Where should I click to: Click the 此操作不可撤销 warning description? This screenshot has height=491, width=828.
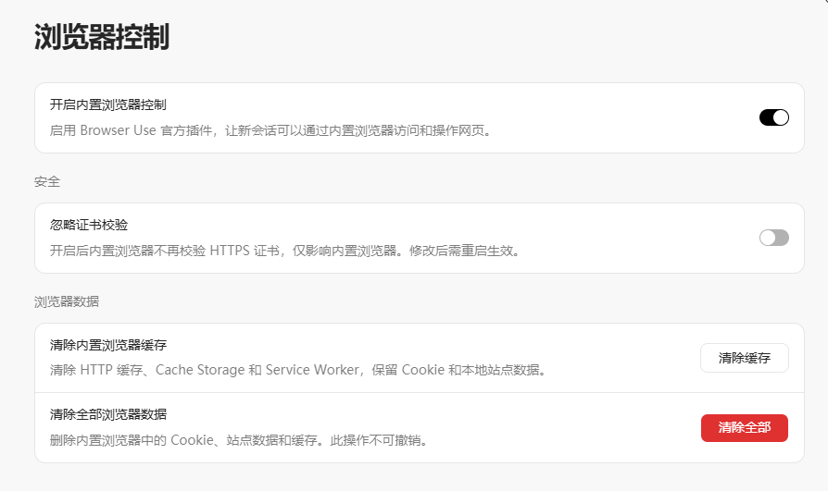click(x=239, y=440)
